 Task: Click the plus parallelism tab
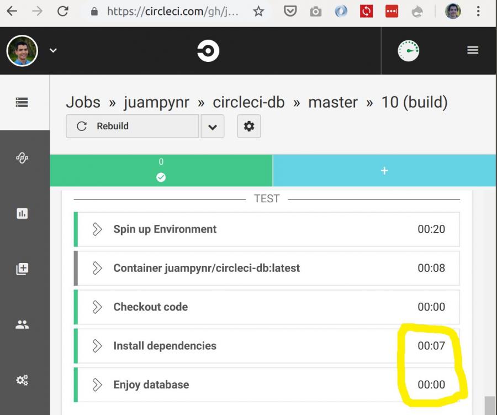(384, 171)
